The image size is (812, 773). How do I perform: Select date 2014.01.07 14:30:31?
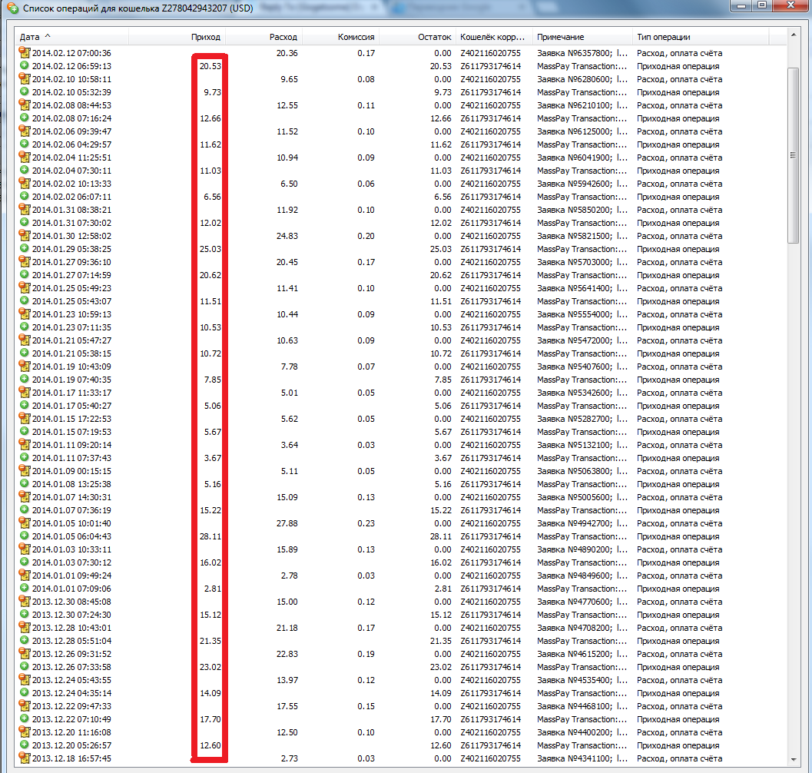point(71,497)
